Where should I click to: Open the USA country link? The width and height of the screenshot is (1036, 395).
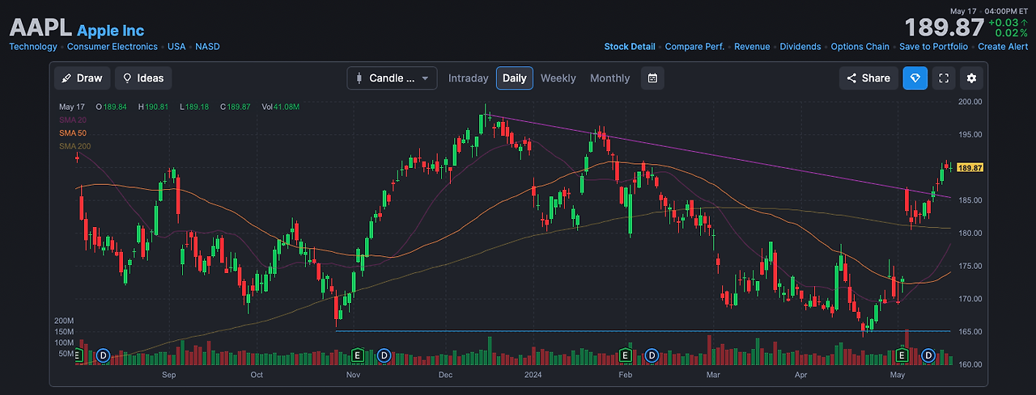176,47
